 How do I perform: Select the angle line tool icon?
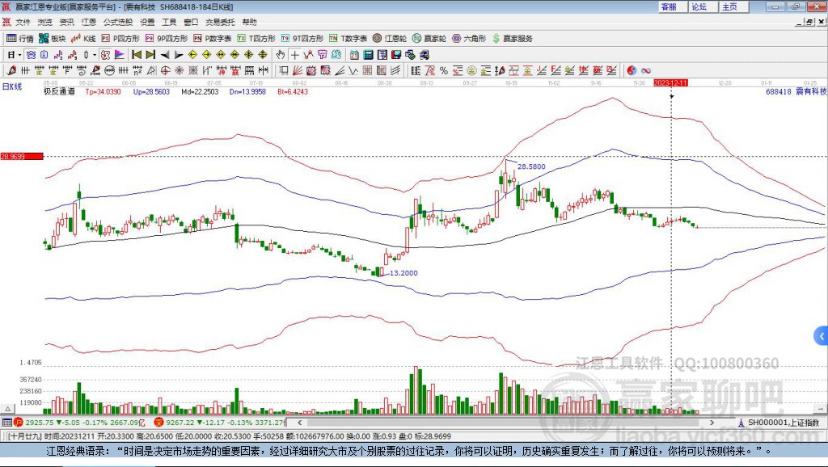tap(340, 71)
